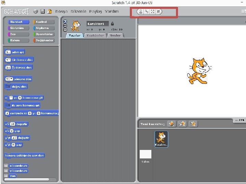Click the cat sprite preview beside the name
The height and width of the screenshot is (184, 246).
(76, 26)
